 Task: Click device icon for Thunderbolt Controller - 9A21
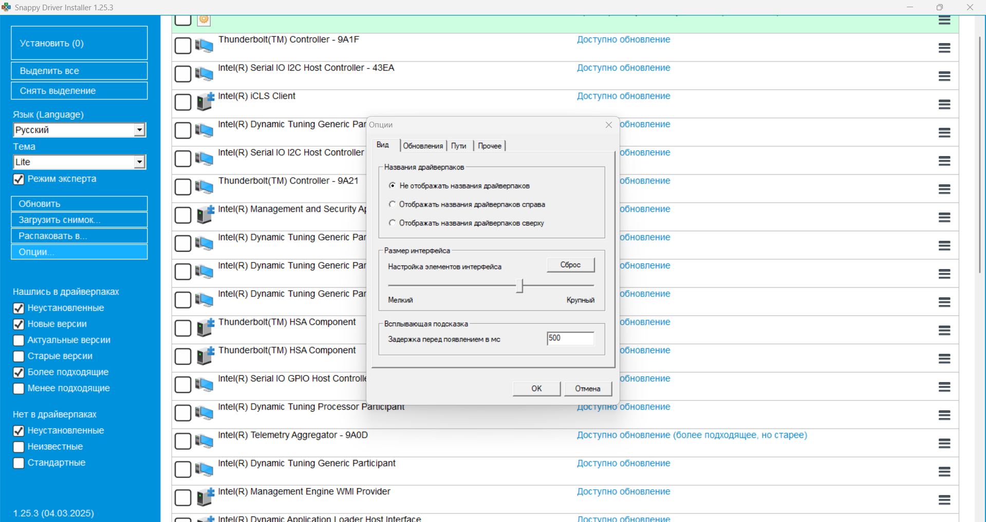[x=204, y=187]
